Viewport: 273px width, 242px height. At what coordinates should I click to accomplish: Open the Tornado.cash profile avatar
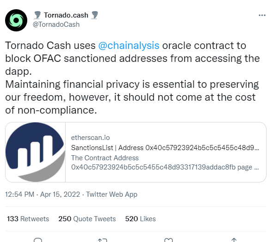point(16,20)
